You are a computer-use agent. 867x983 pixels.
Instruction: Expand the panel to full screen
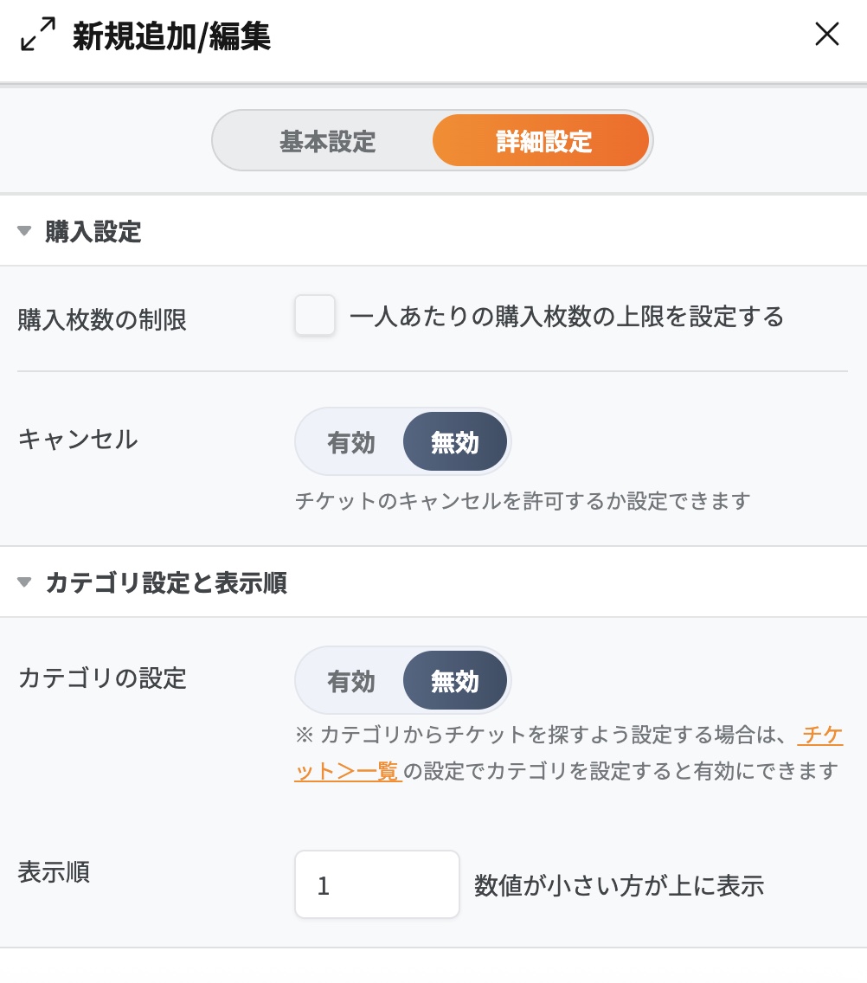[37, 35]
